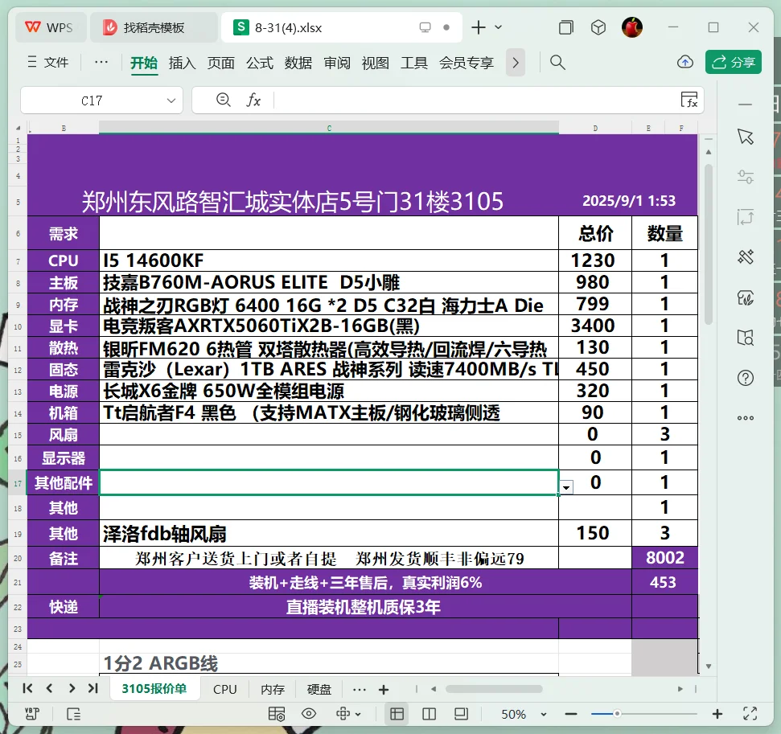The height and width of the screenshot is (734, 781).
Task: Click the green 分享 button
Action: point(734,62)
